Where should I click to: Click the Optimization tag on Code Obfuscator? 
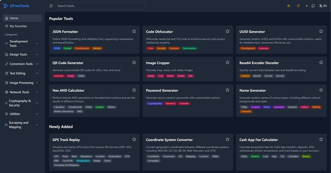[189, 48]
